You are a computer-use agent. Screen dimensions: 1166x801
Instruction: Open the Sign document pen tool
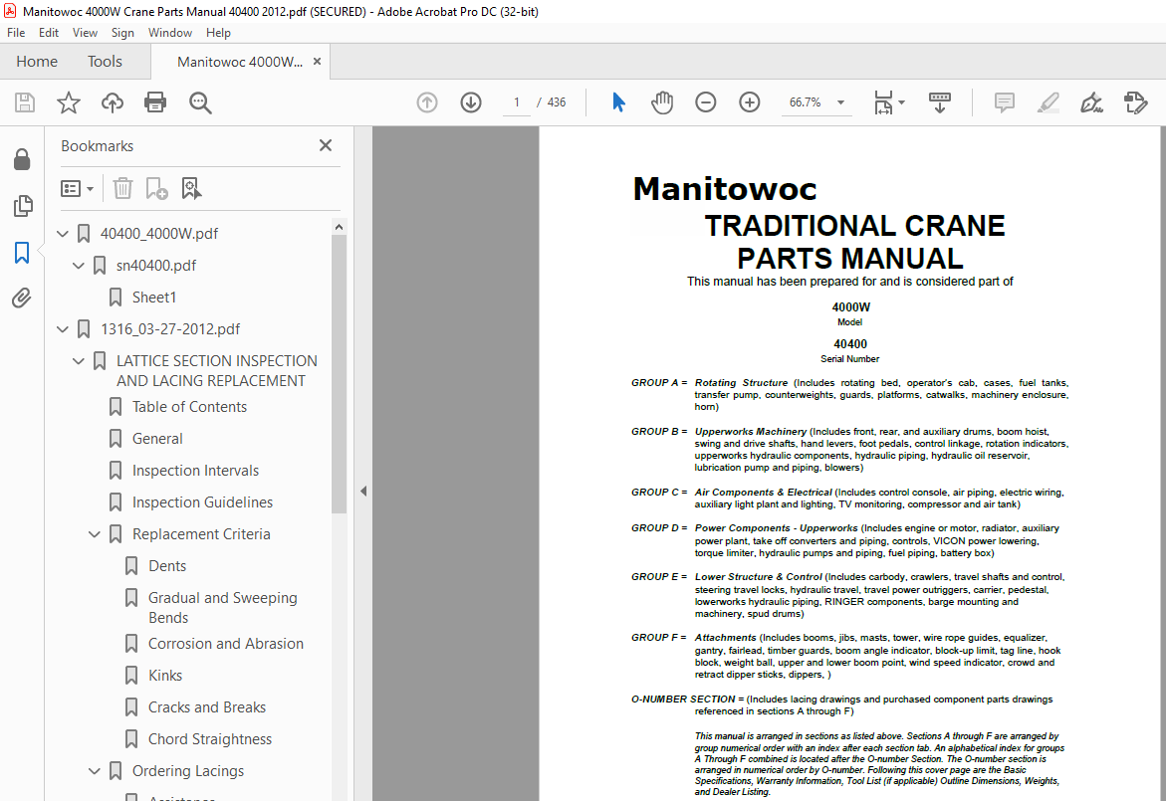click(x=1091, y=102)
